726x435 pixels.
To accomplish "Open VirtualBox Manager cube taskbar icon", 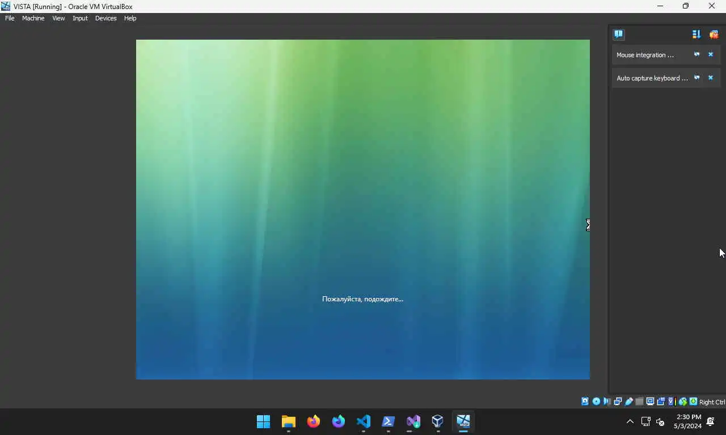I will 437,421.
